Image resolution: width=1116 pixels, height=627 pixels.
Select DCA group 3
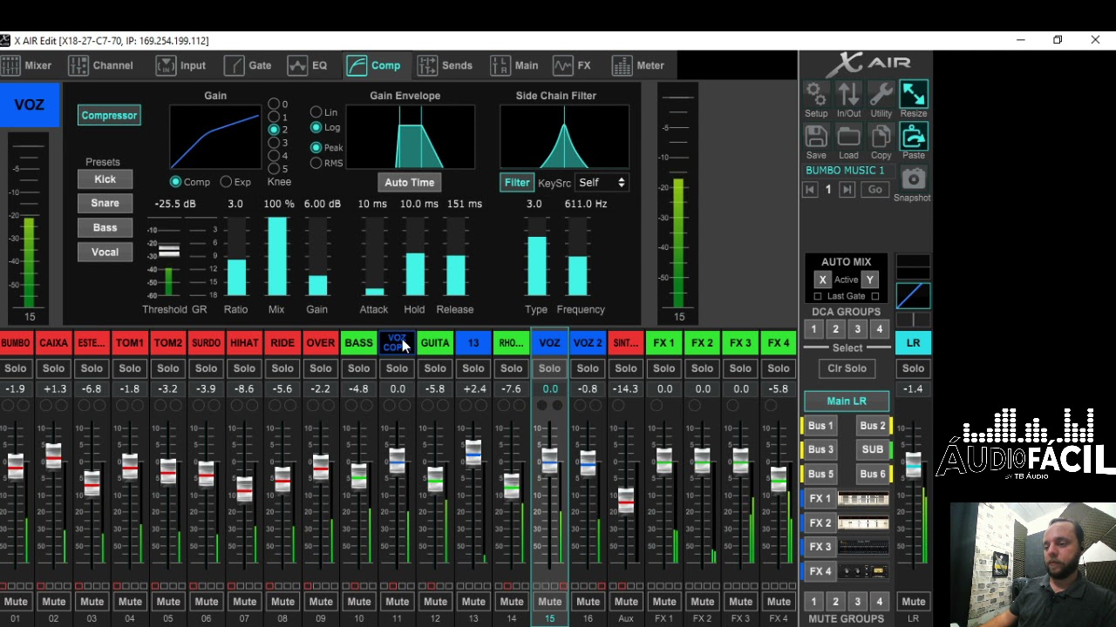[x=857, y=329]
